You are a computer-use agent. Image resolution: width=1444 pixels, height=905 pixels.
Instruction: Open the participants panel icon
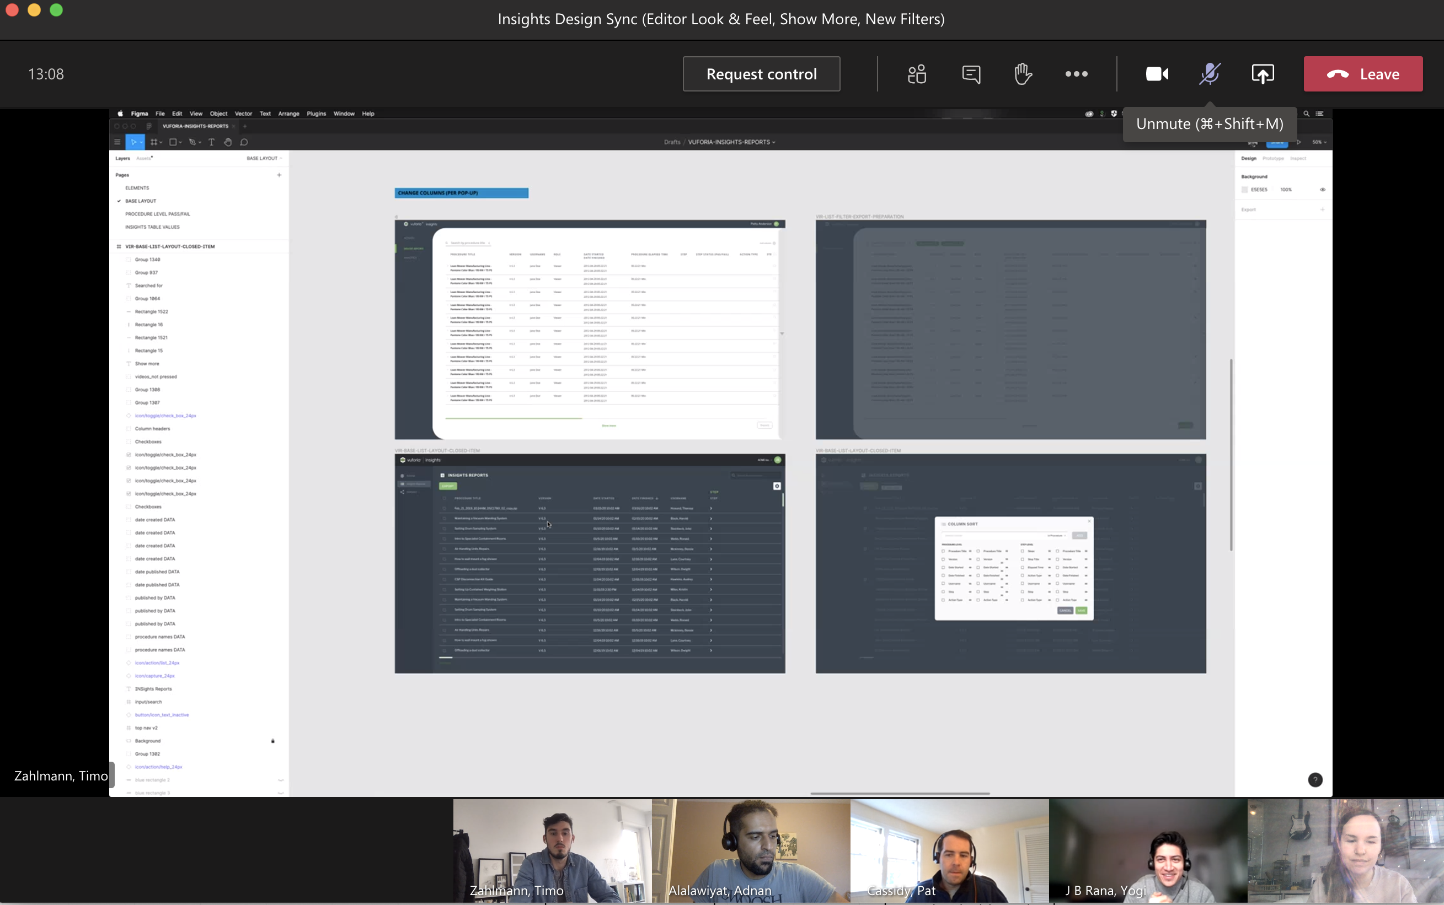(916, 74)
